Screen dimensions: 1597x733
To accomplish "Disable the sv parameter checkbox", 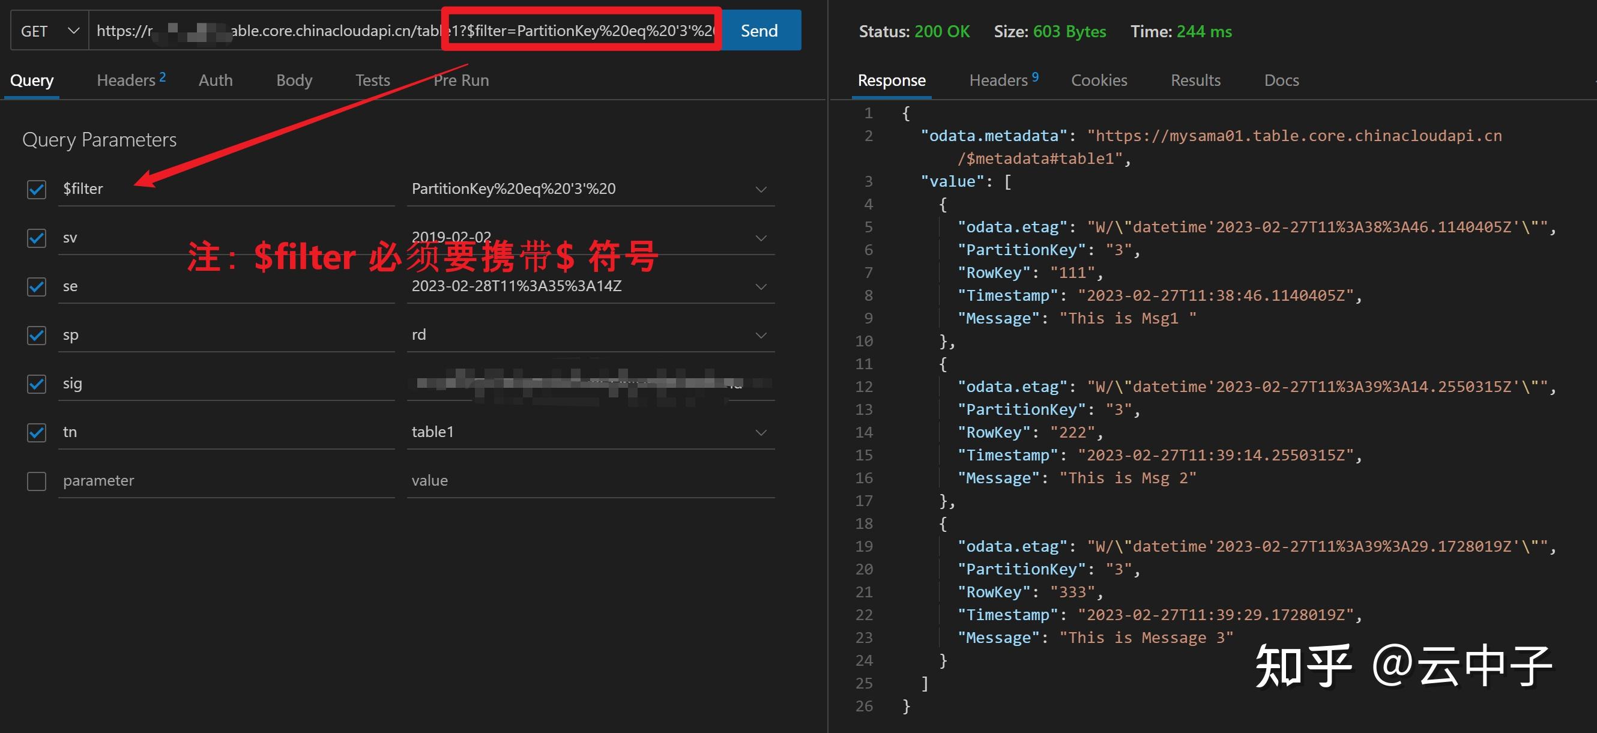I will 36,238.
